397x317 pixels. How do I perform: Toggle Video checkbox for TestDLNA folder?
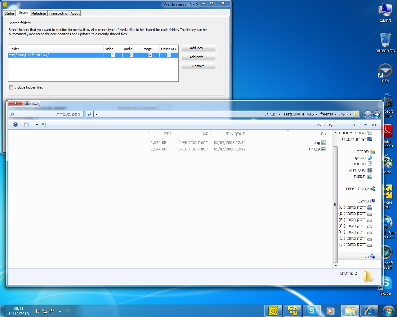coord(113,55)
